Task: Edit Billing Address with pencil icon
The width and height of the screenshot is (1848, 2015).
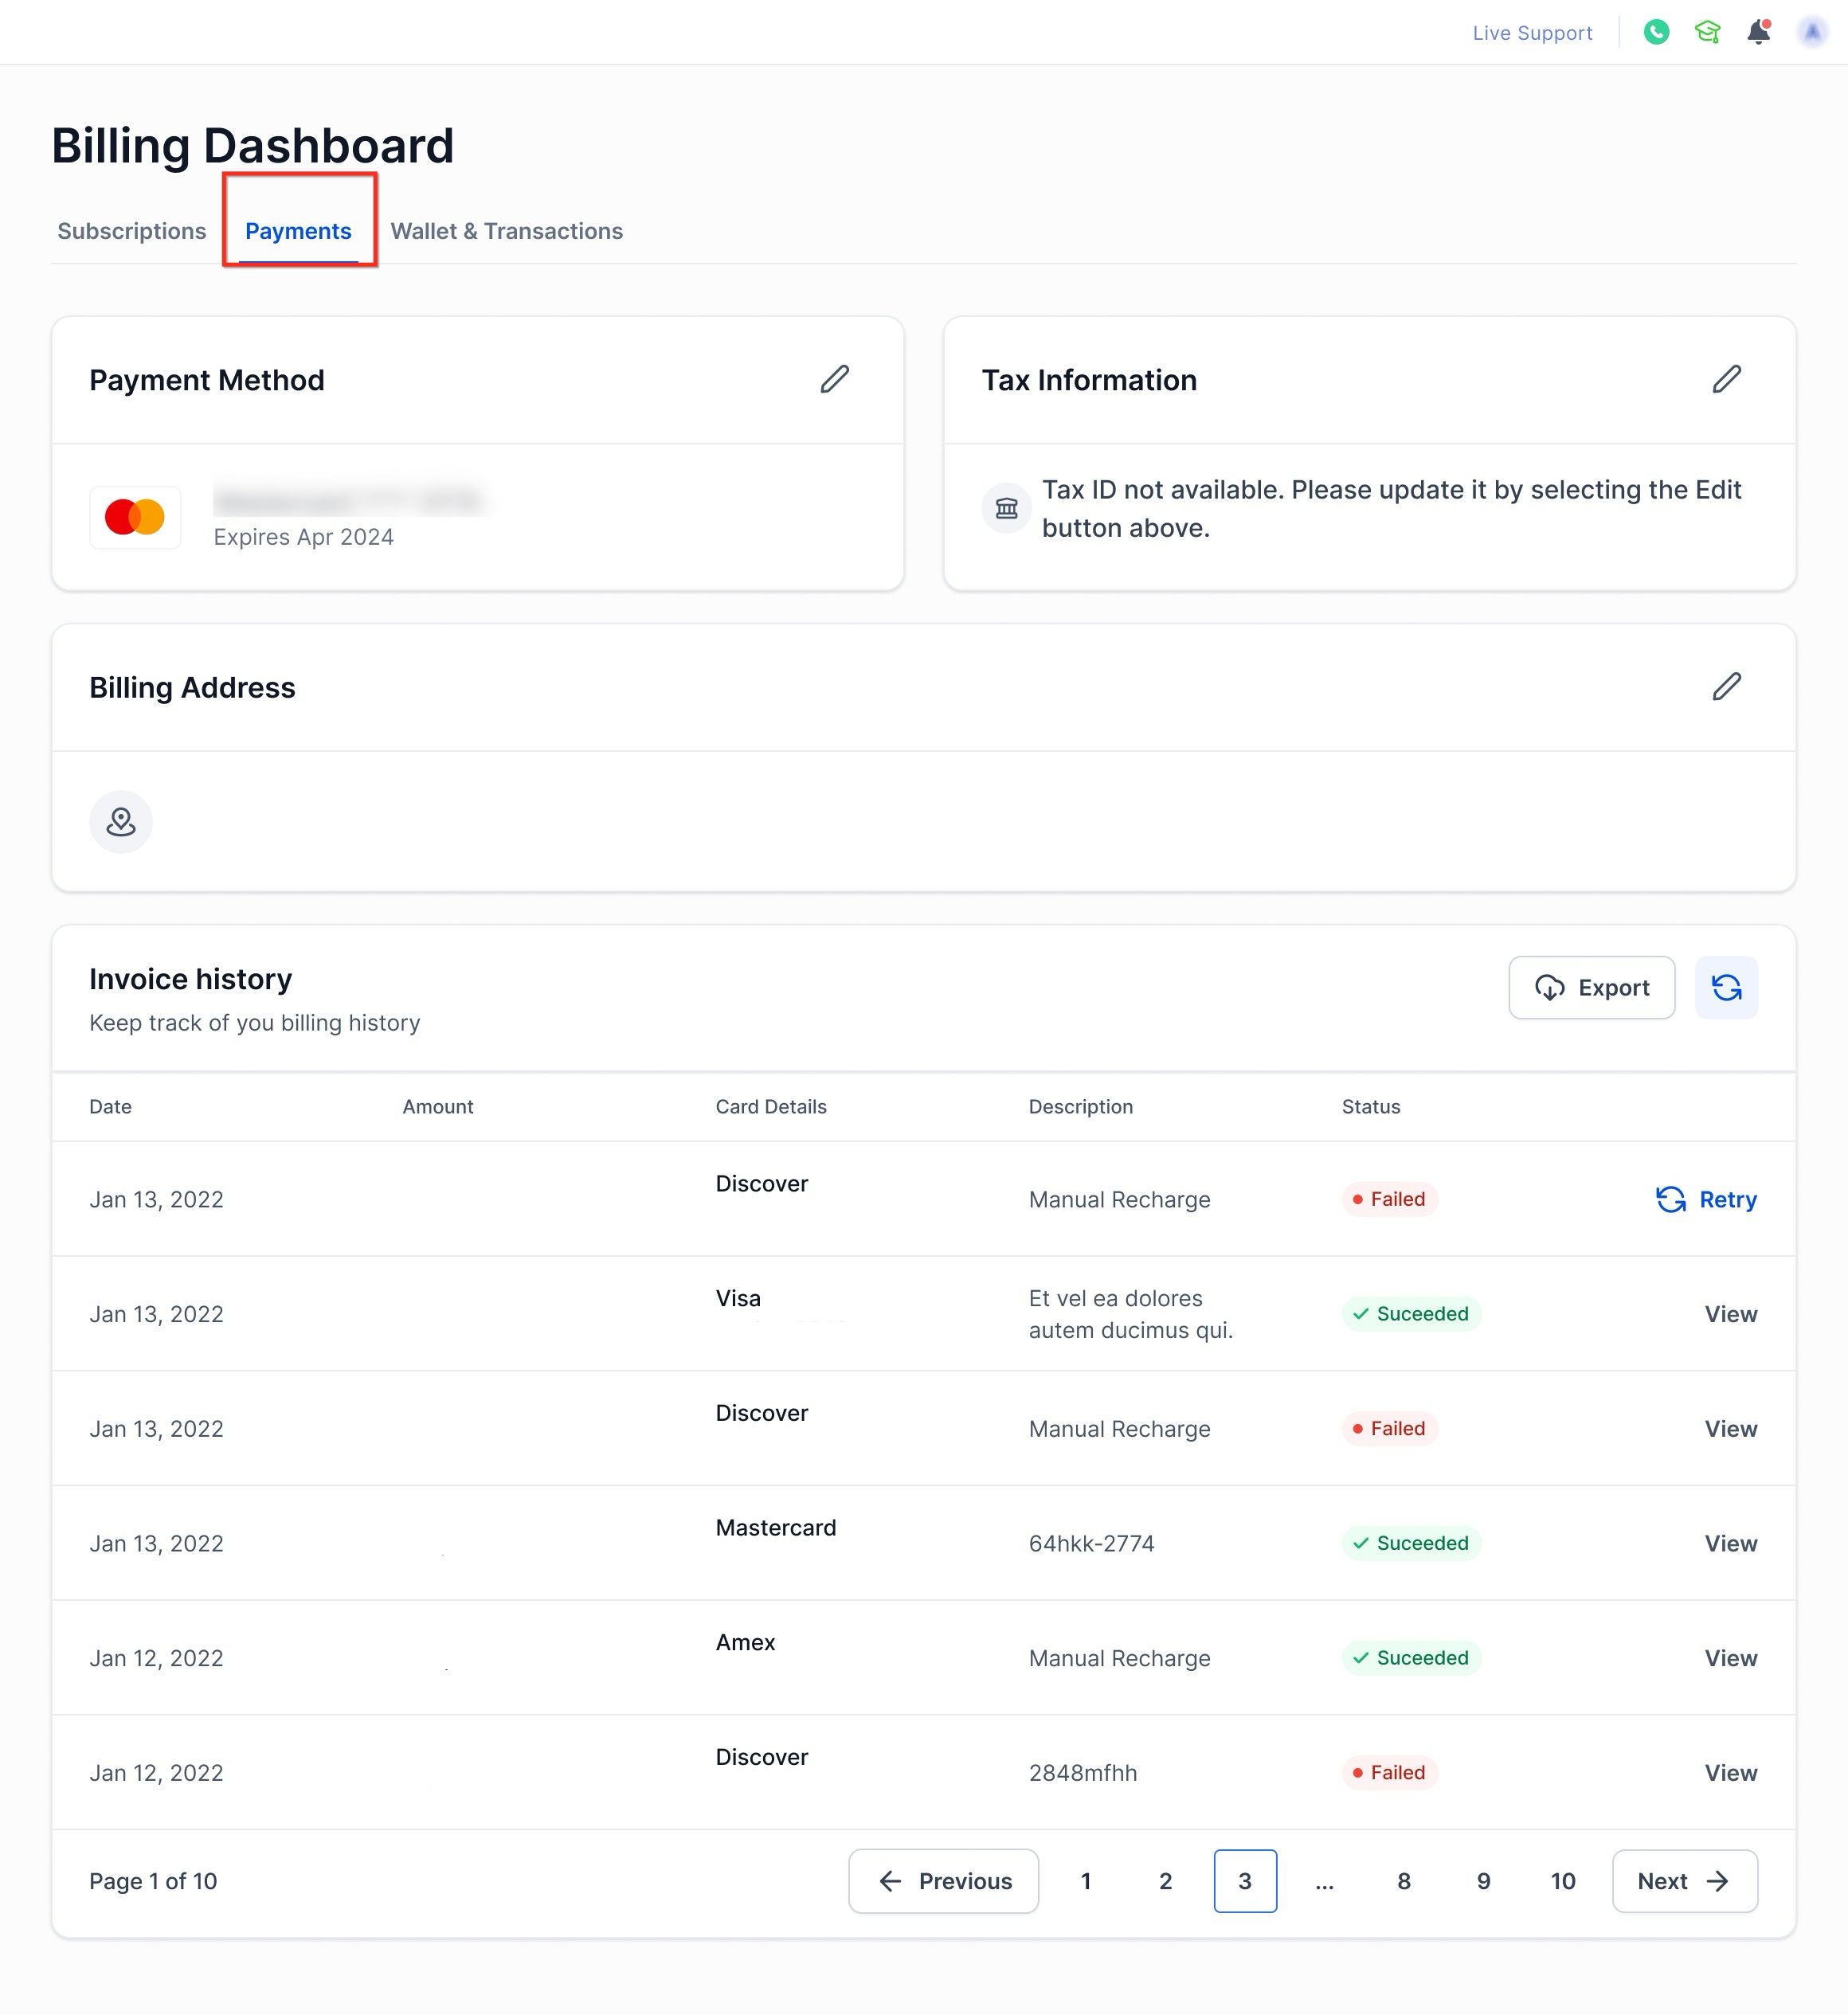Action: click(1726, 686)
